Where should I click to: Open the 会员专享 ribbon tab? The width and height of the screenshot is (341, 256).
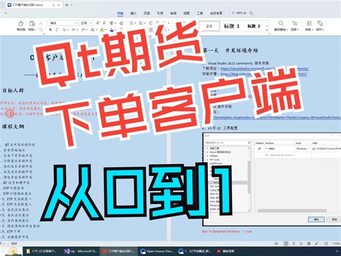point(216,13)
